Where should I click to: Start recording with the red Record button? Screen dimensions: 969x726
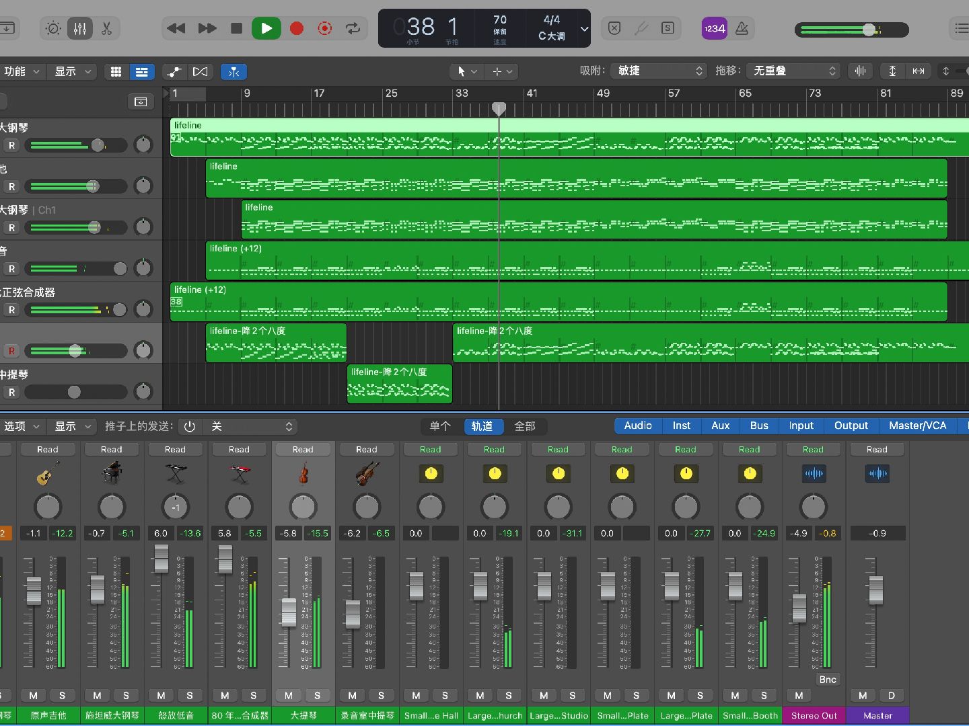[x=297, y=28]
